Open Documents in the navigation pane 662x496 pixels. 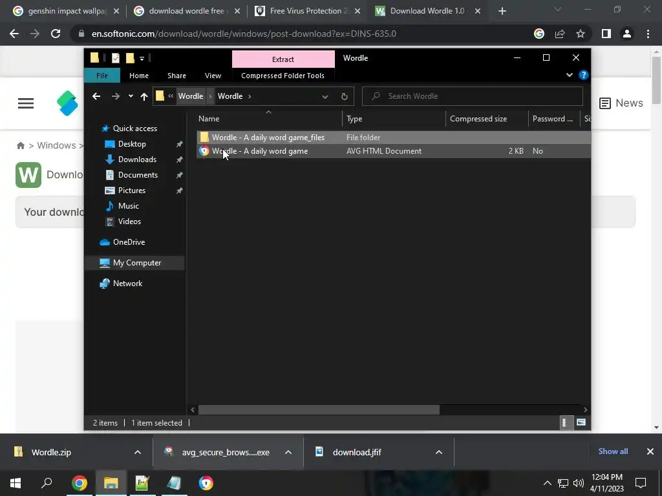click(x=138, y=175)
